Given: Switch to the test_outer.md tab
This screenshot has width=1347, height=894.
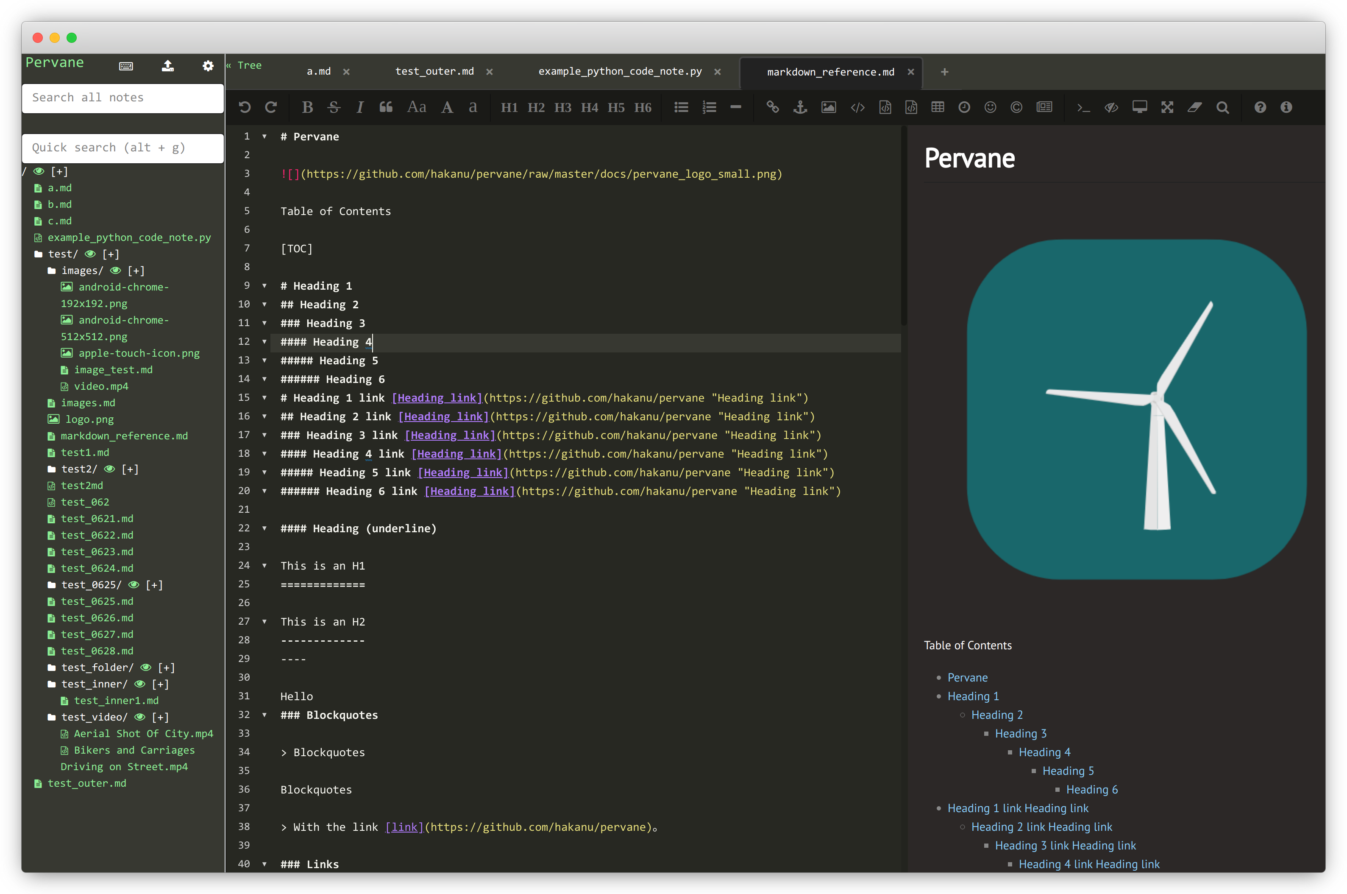Looking at the screenshot, I should click(434, 71).
